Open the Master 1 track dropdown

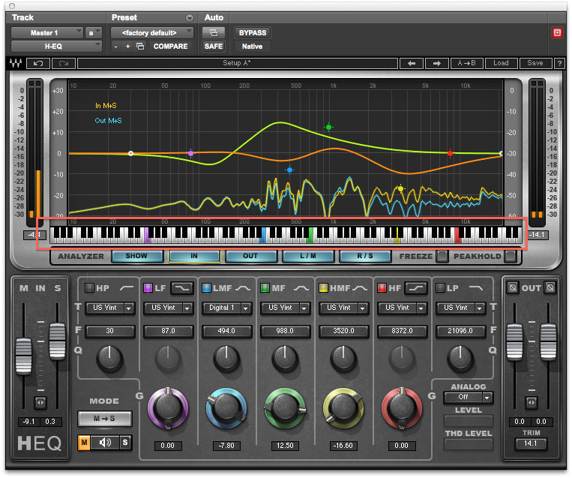pos(47,33)
